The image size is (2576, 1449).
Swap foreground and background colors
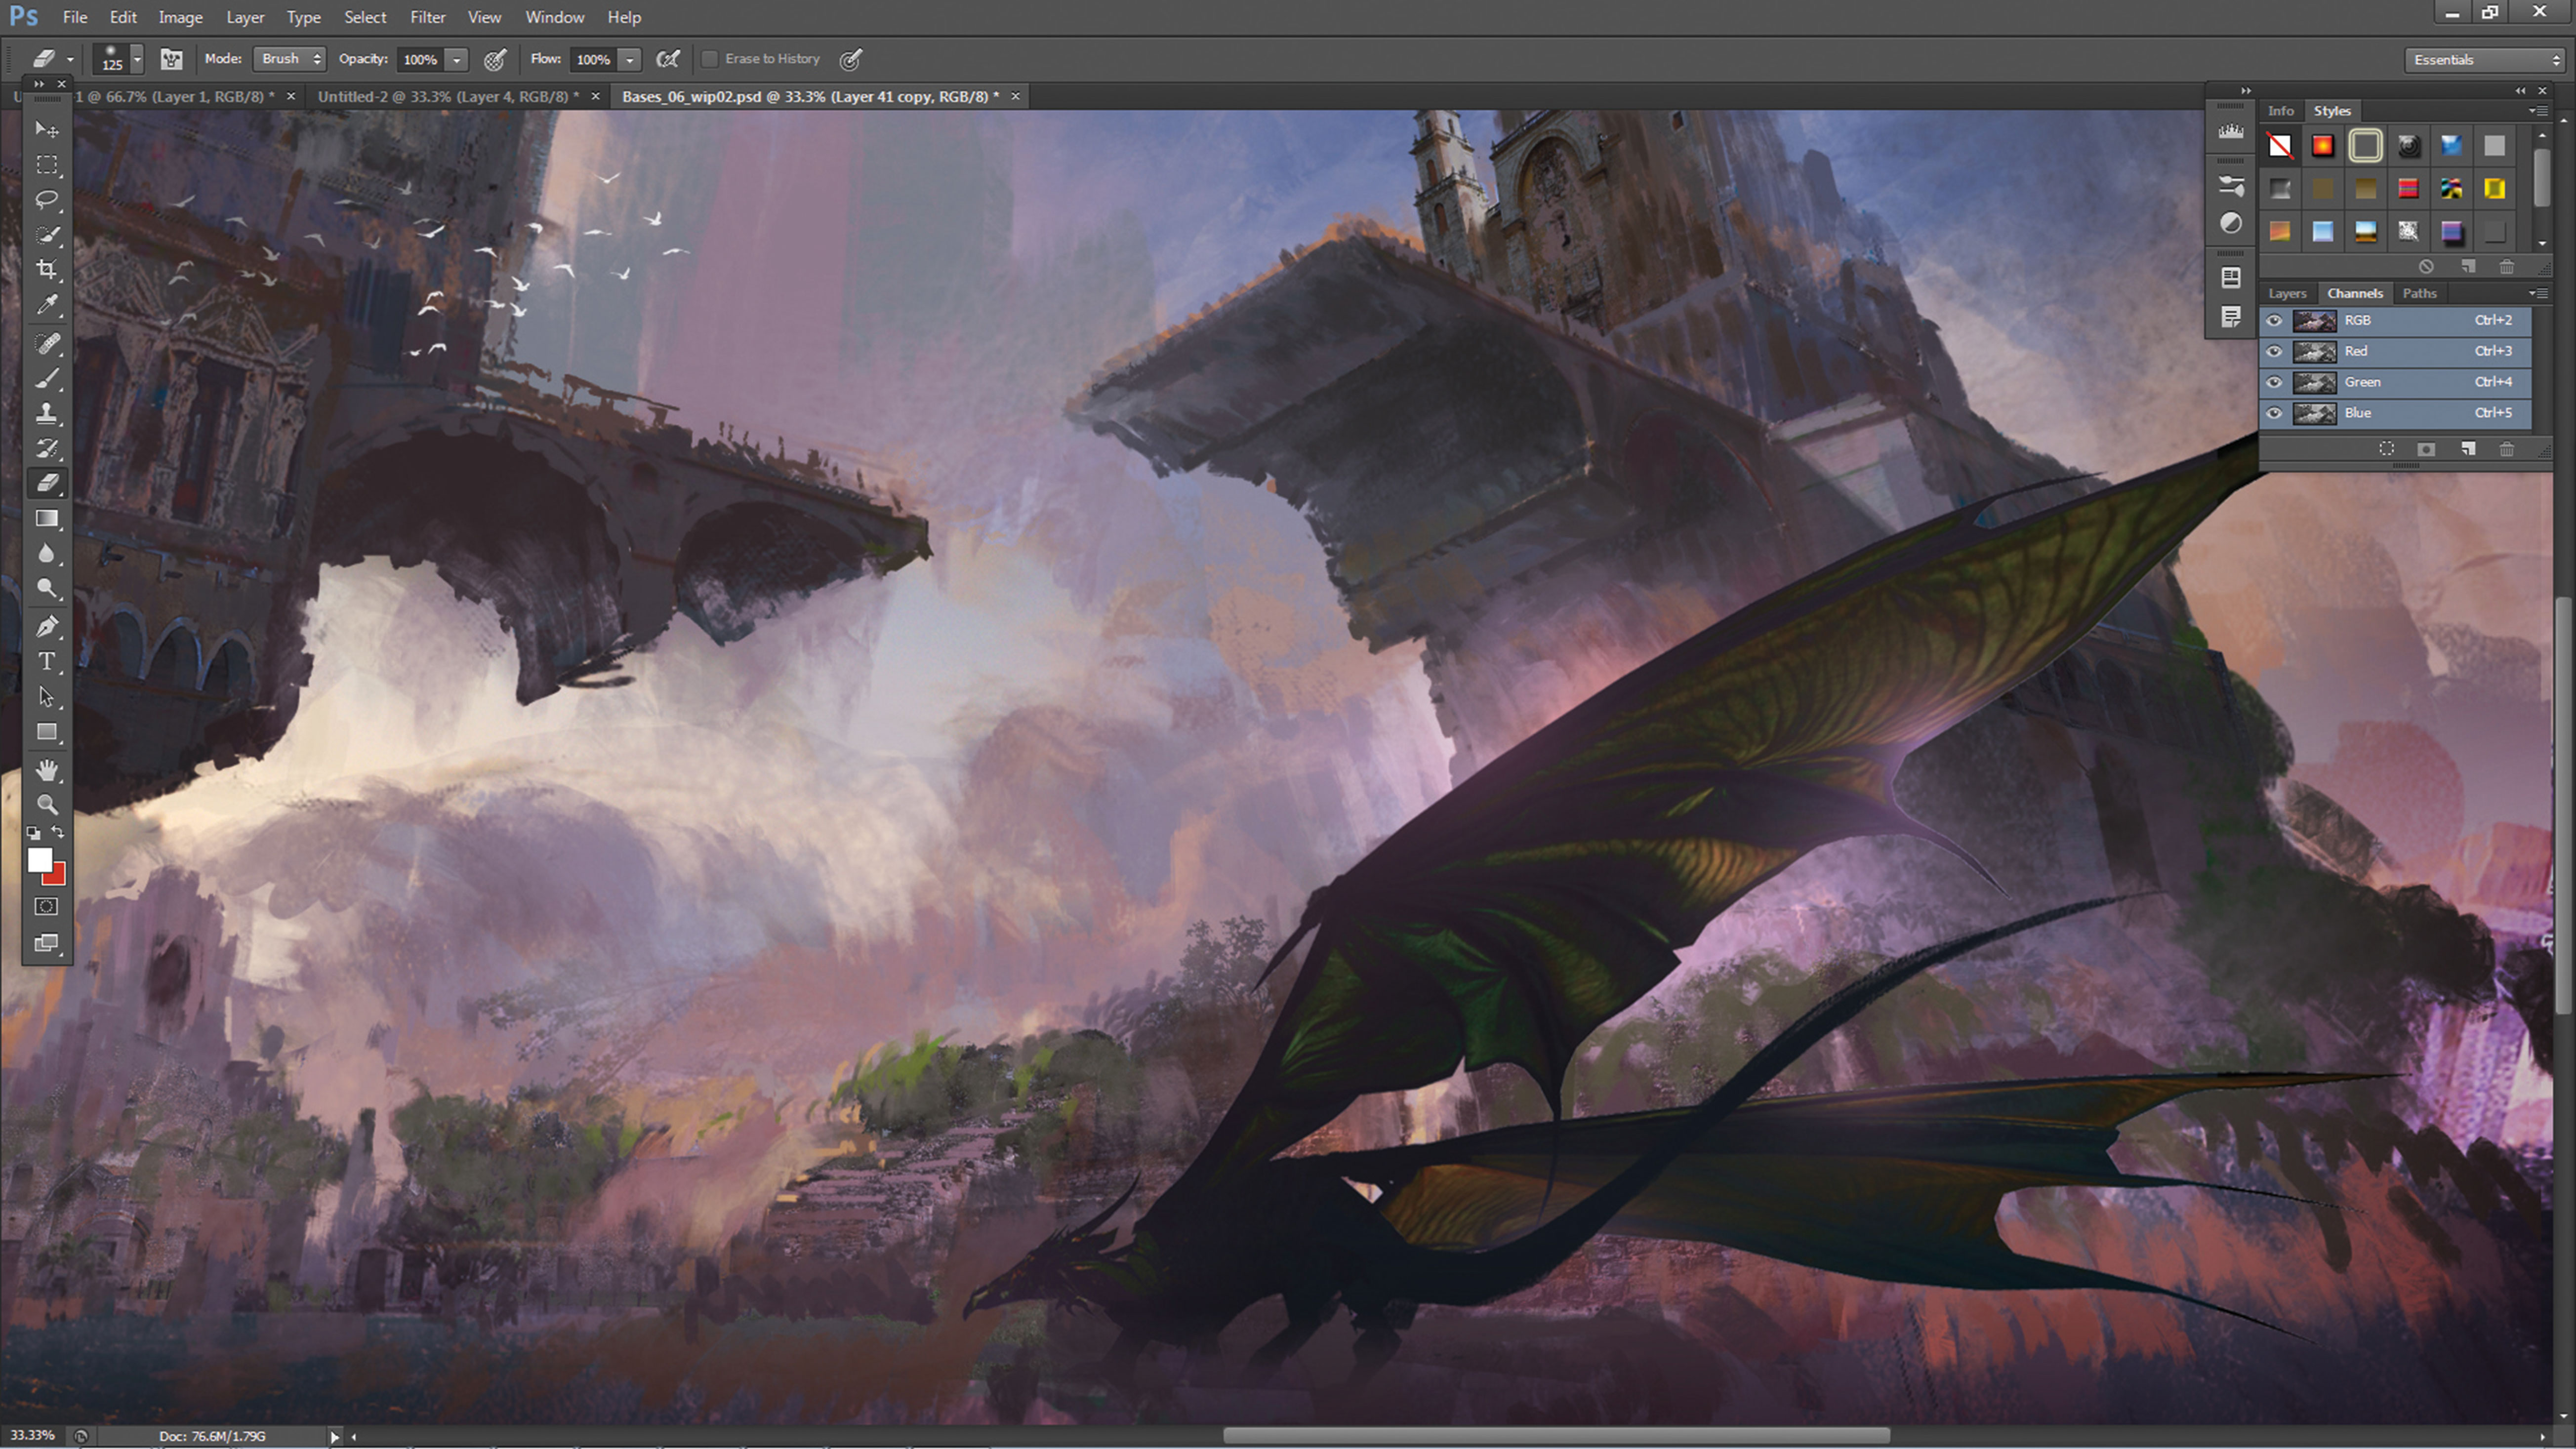point(58,832)
